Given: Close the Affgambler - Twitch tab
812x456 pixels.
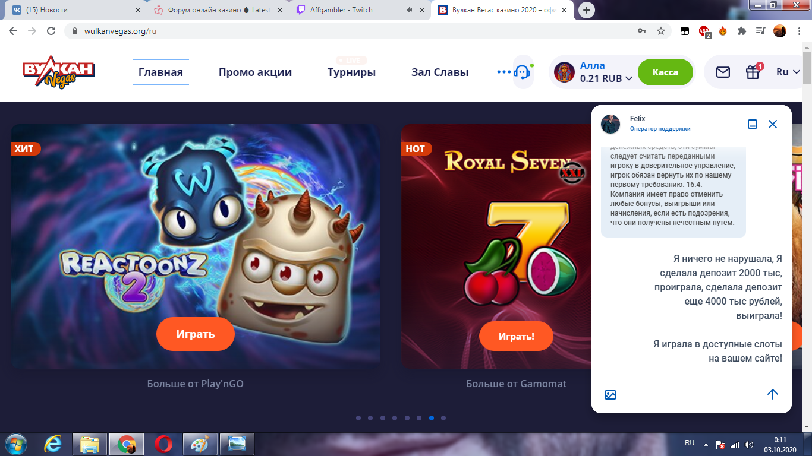Looking at the screenshot, I should point(422,10).
